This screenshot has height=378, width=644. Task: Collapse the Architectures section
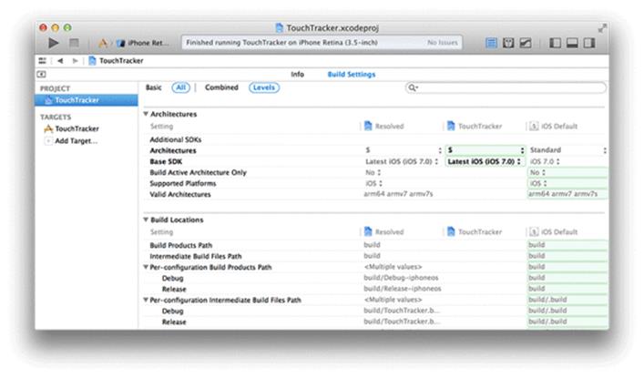click(146, 114)
